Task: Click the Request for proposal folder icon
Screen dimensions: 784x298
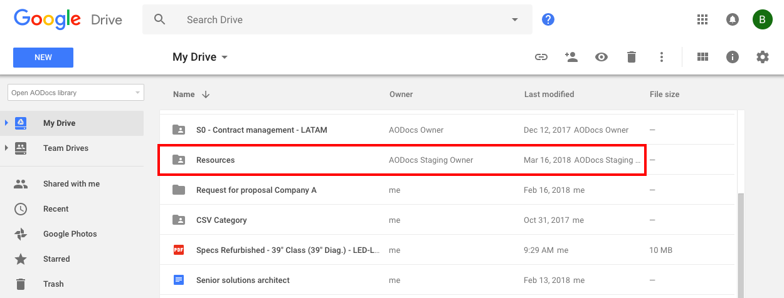Action: click(179, 190)
